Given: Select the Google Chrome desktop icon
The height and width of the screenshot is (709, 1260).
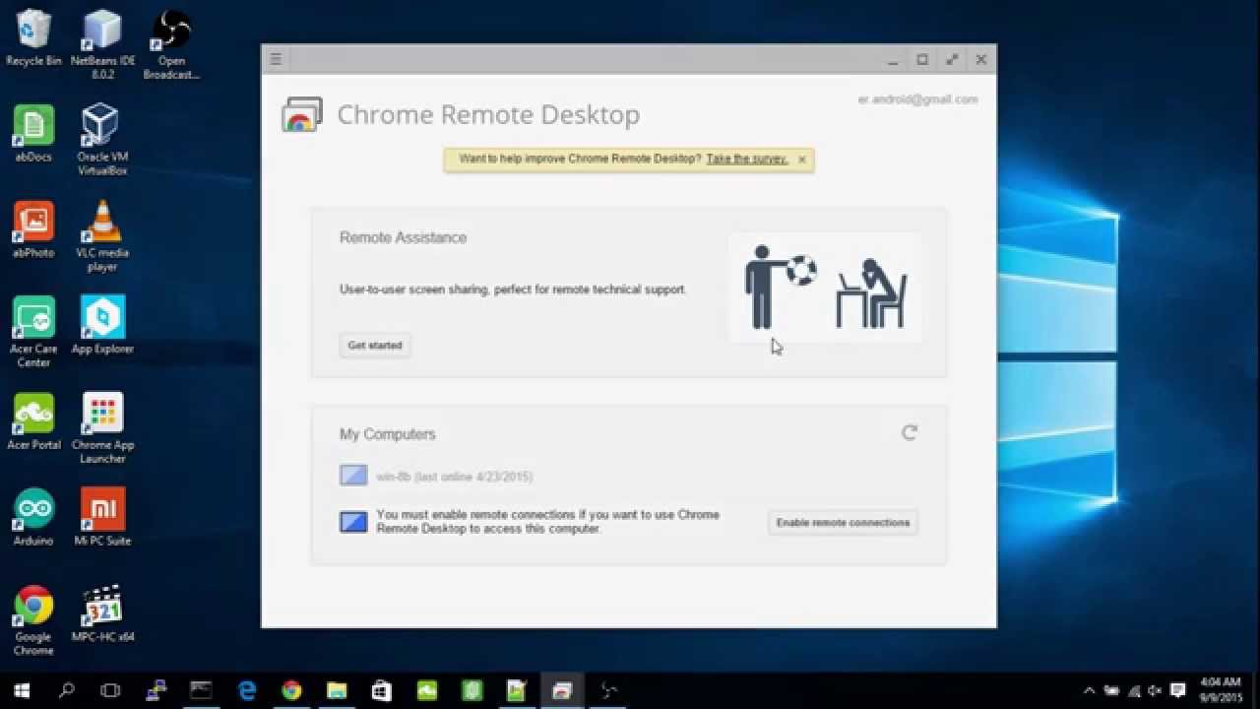Looking at the screenshot, I should (33, 620).
